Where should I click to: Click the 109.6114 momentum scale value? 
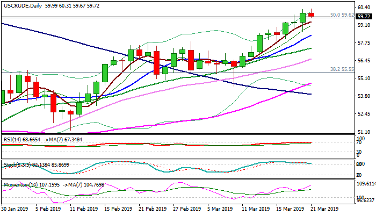365,183
